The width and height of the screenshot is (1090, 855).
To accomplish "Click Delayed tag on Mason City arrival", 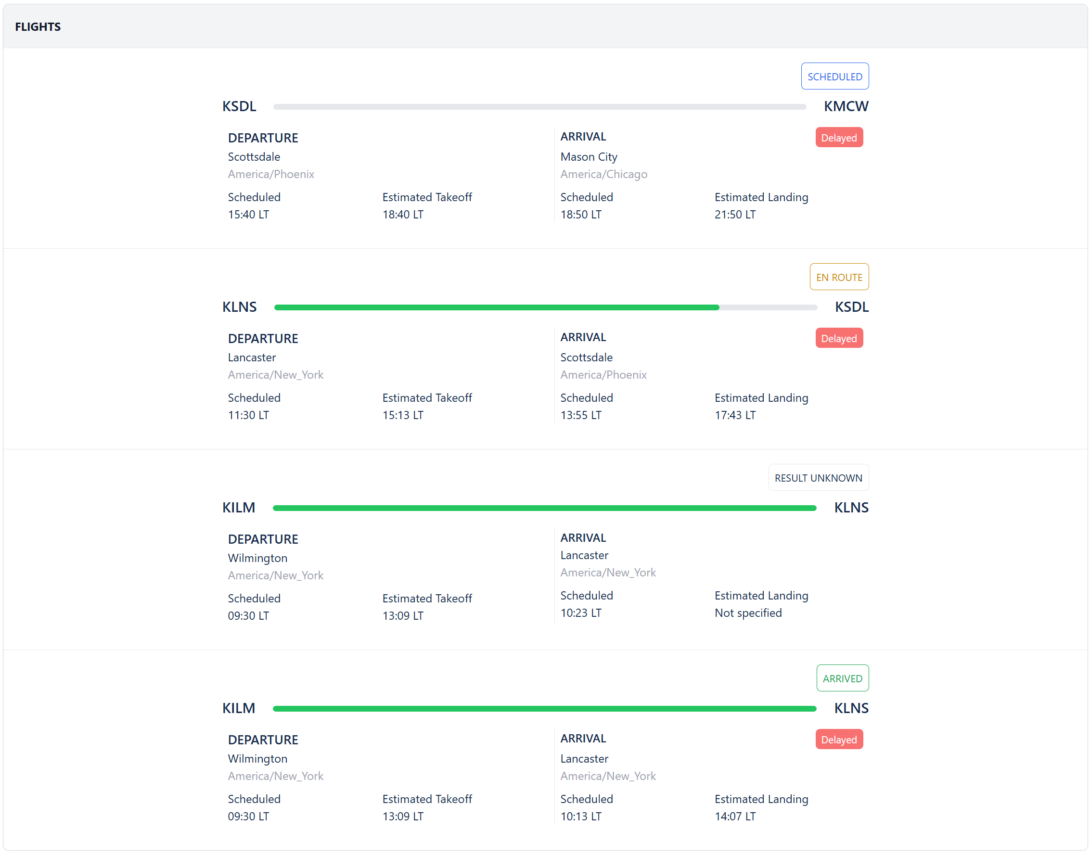I will point(838,138).
